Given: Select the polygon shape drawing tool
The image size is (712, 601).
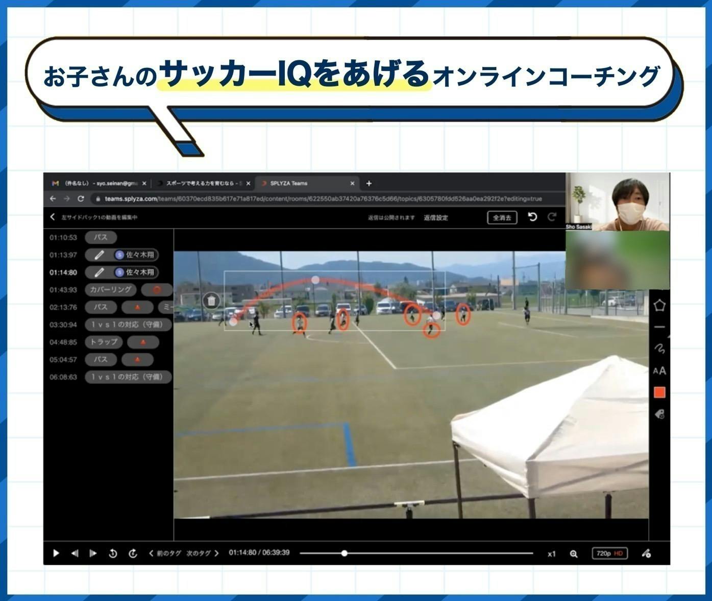Looking at the screenshot, I should tap(659, 306).
